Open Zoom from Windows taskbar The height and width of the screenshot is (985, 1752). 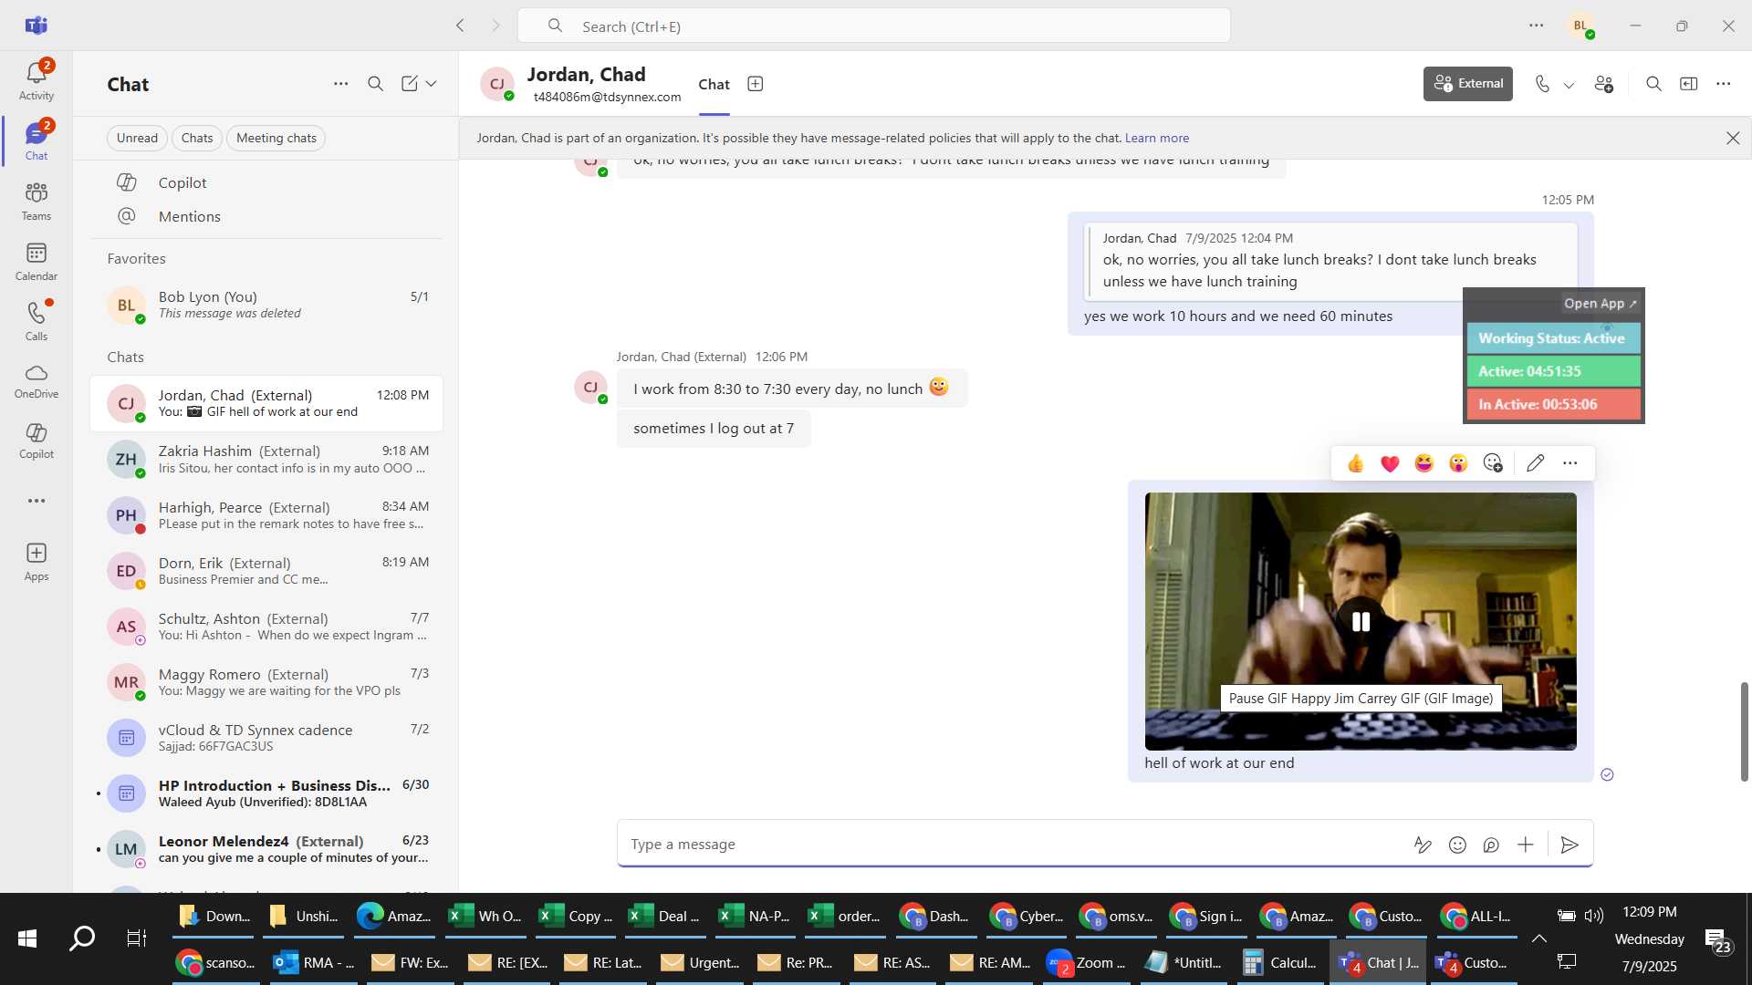pyautogui.click(x=1087, y=962)
